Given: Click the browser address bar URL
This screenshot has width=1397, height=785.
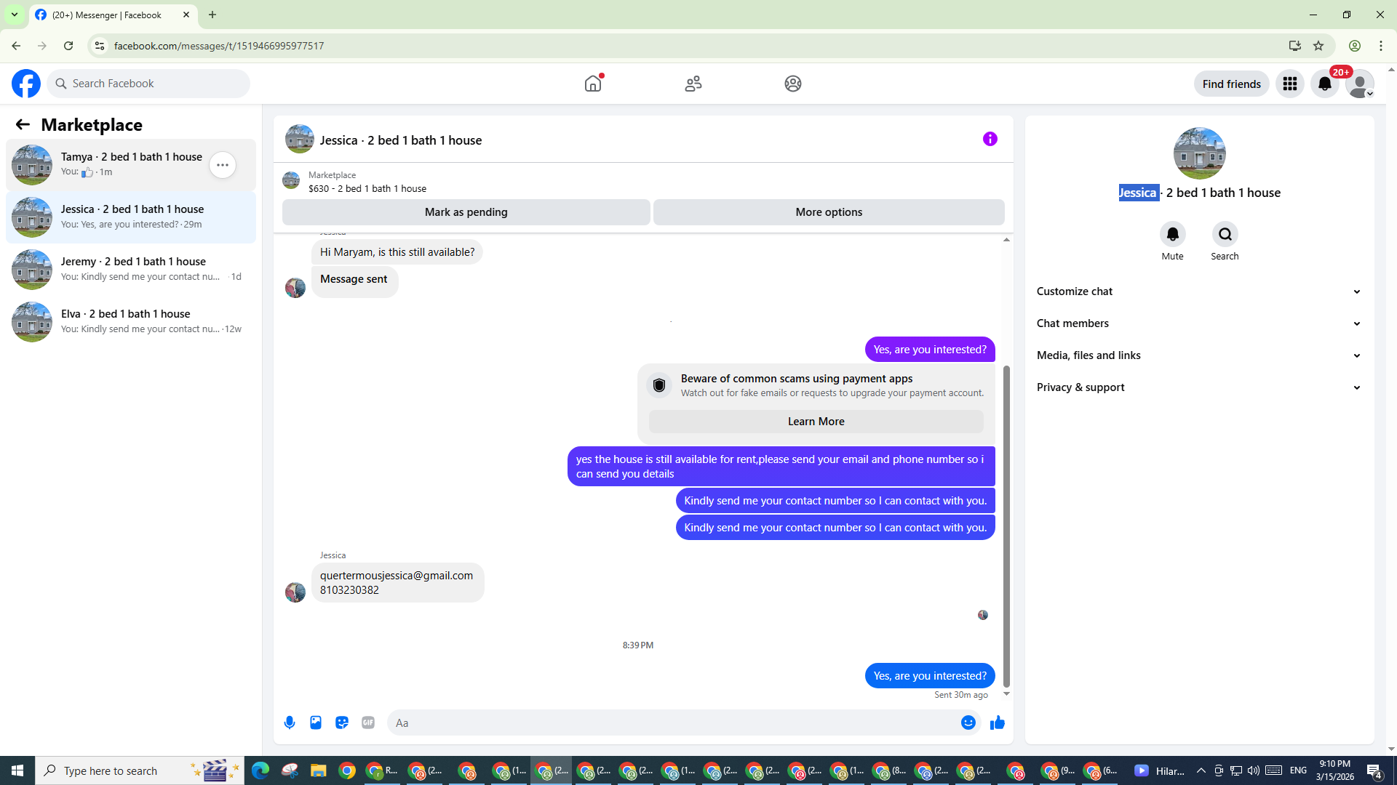Looking at the screenshot, I should tap(219, 46).
